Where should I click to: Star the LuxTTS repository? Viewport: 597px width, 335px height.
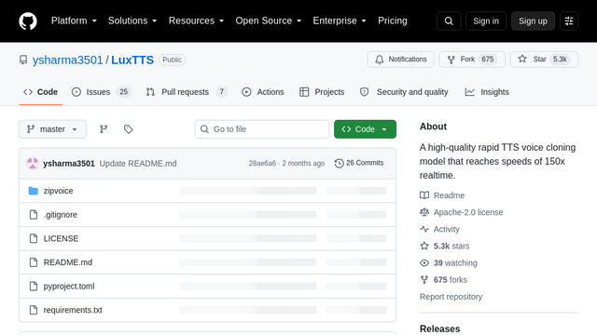tap(544, 60)
